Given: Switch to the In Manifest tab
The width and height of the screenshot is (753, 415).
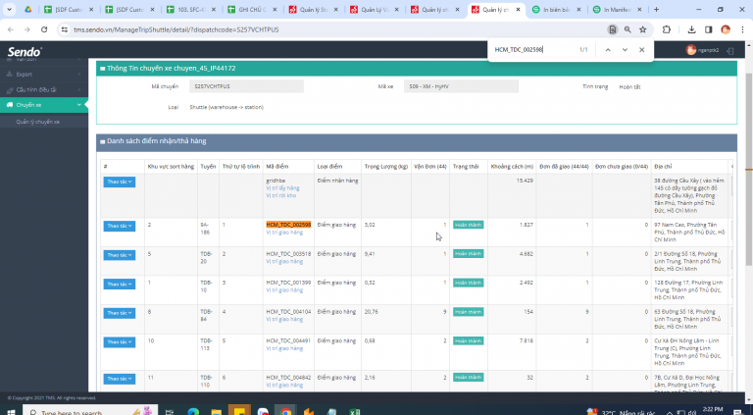Looking at the screenshot, I should (617, 9).
